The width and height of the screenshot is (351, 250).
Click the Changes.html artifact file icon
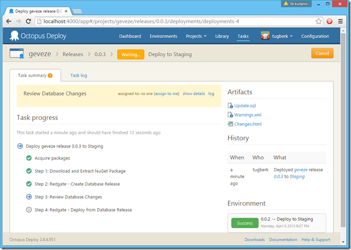click(x=230, y=124)
